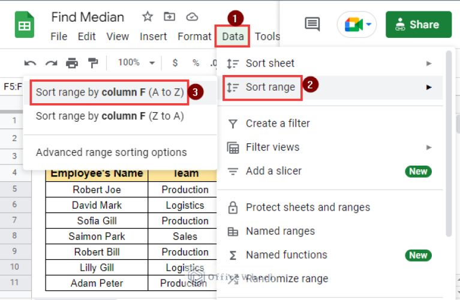Open the Data menu
This screenshot has height=300, width=460.
click(233, 37)
